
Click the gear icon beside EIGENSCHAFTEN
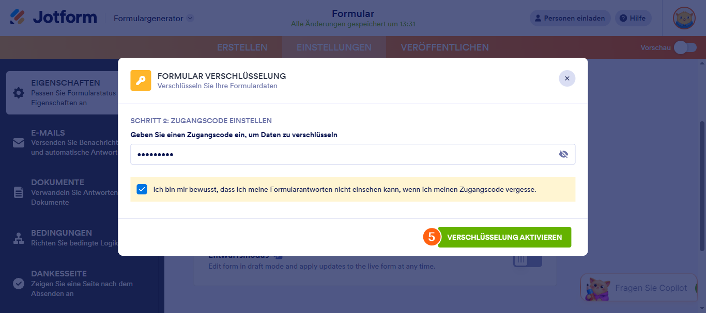19,93
